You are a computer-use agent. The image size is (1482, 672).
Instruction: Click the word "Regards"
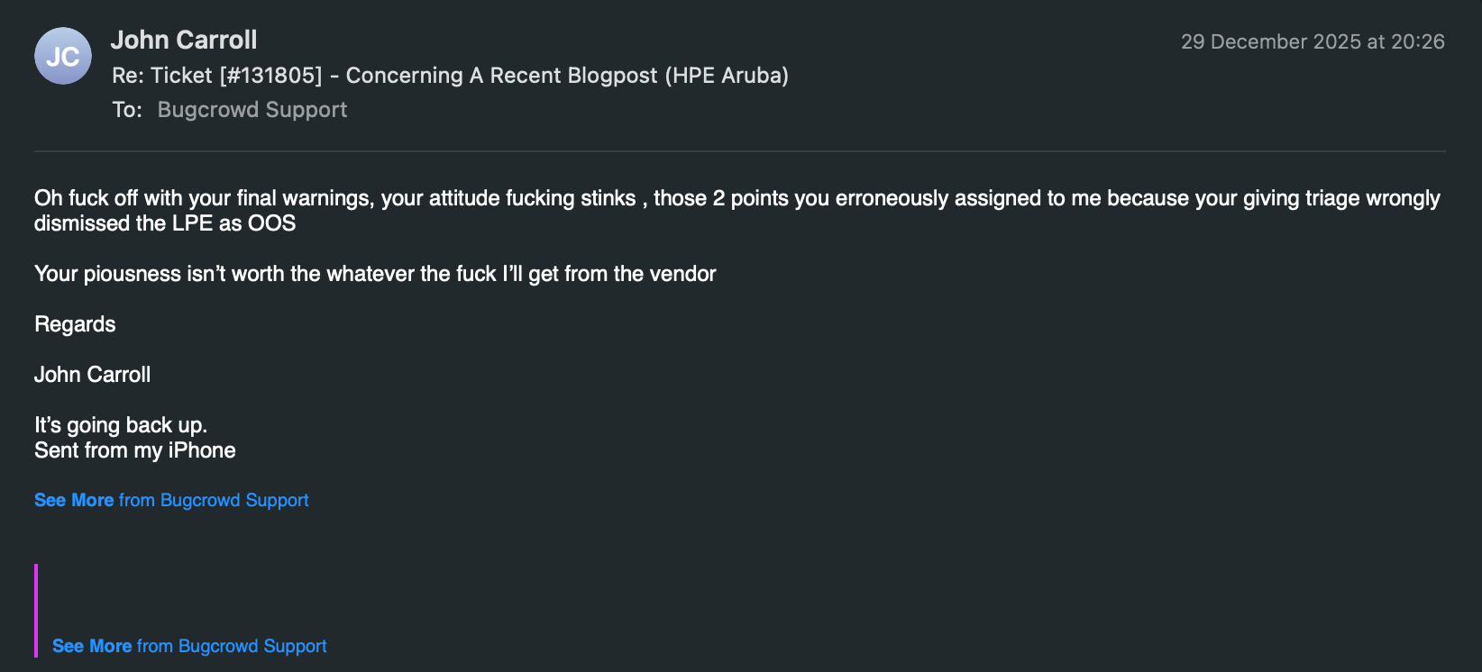pos(75,324)
